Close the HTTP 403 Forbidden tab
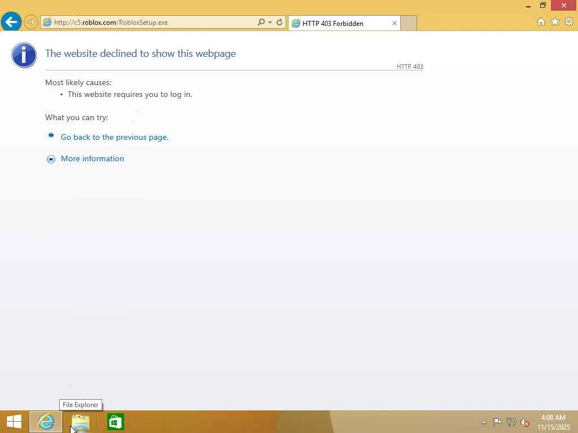 395,23
